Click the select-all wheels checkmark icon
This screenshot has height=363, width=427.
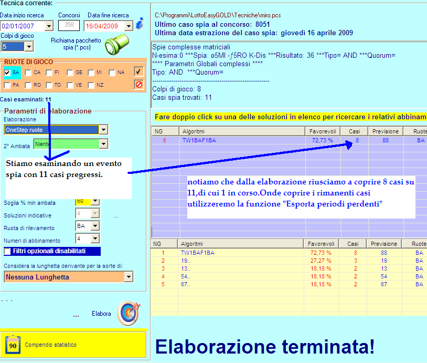coord(138,71)
